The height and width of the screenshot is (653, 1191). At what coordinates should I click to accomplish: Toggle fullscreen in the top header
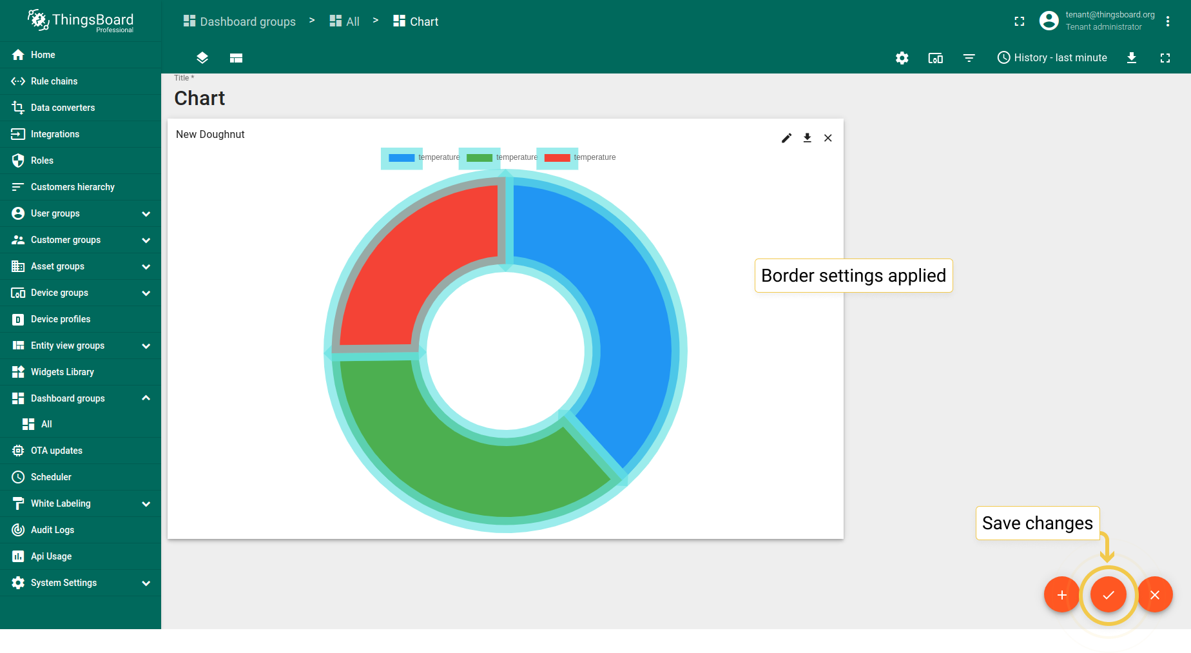click(x=1020, y=21)
